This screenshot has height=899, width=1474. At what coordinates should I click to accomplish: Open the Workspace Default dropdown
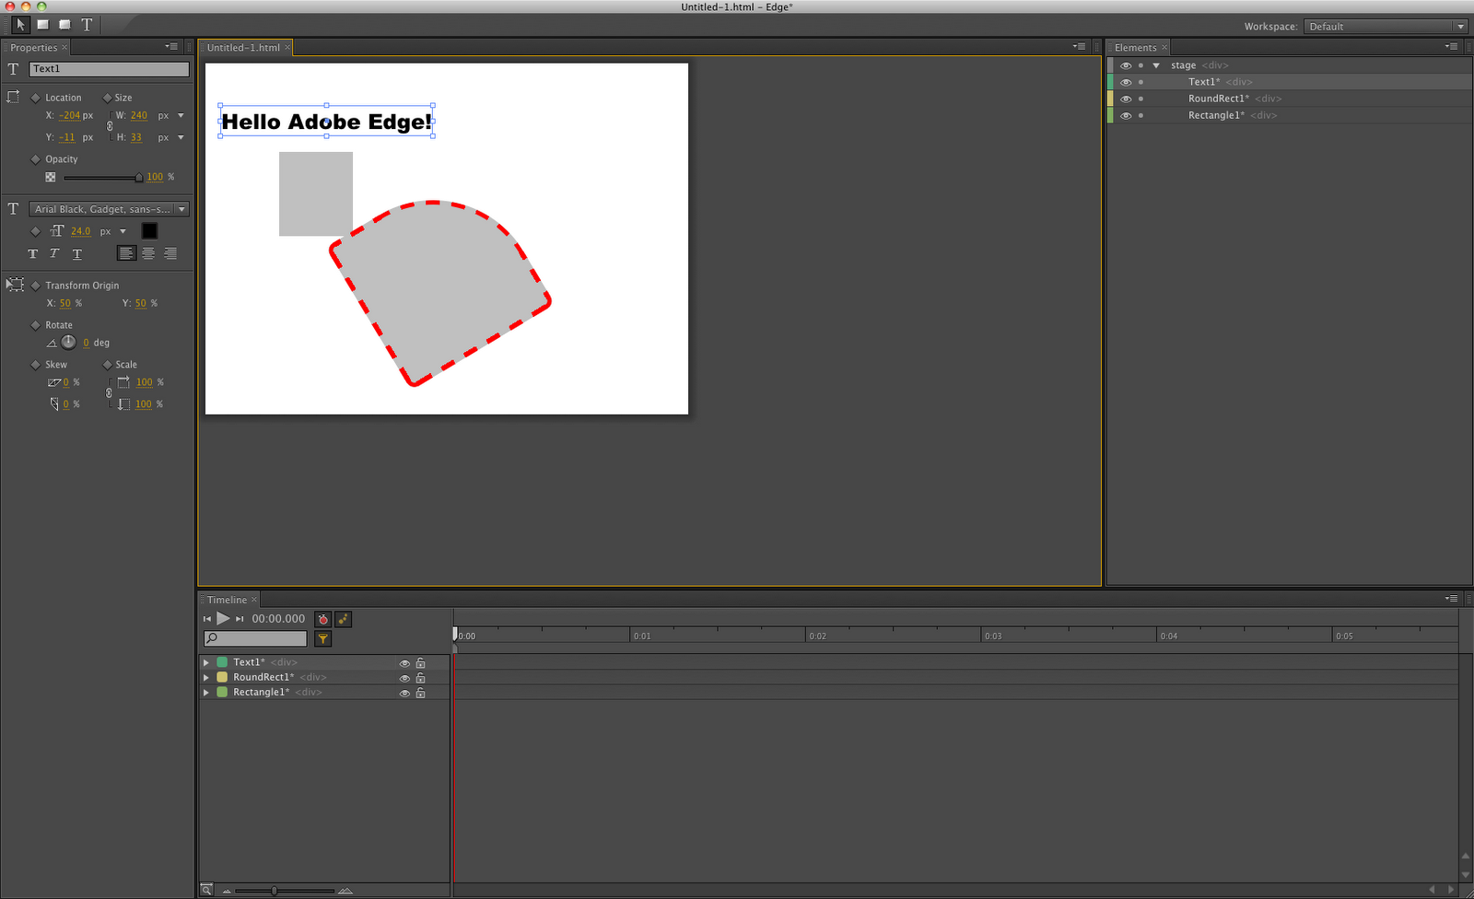point(1386,27)
